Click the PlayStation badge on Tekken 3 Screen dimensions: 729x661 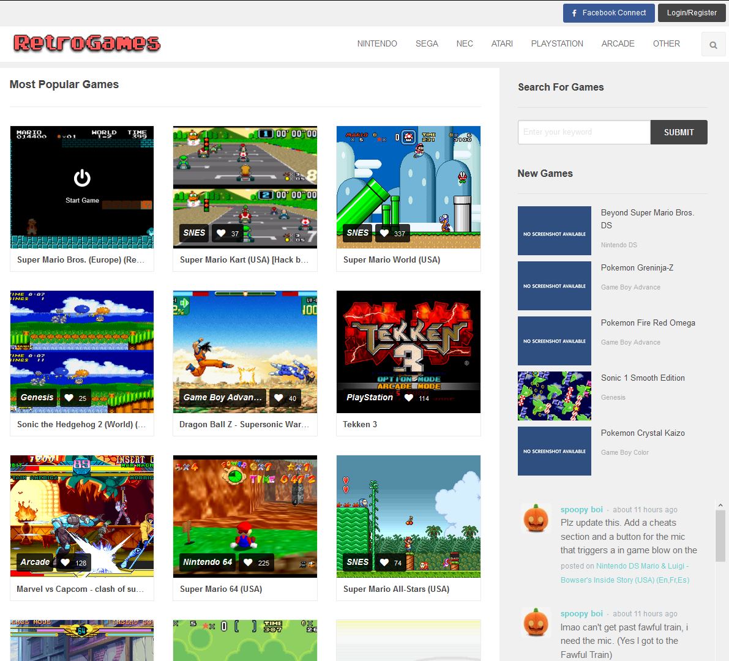coord(370,397)
